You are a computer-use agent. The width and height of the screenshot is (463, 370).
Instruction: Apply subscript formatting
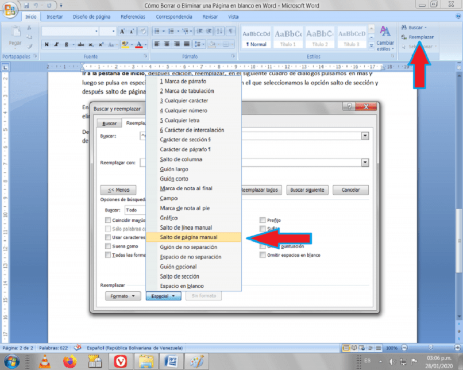[91, 44]
